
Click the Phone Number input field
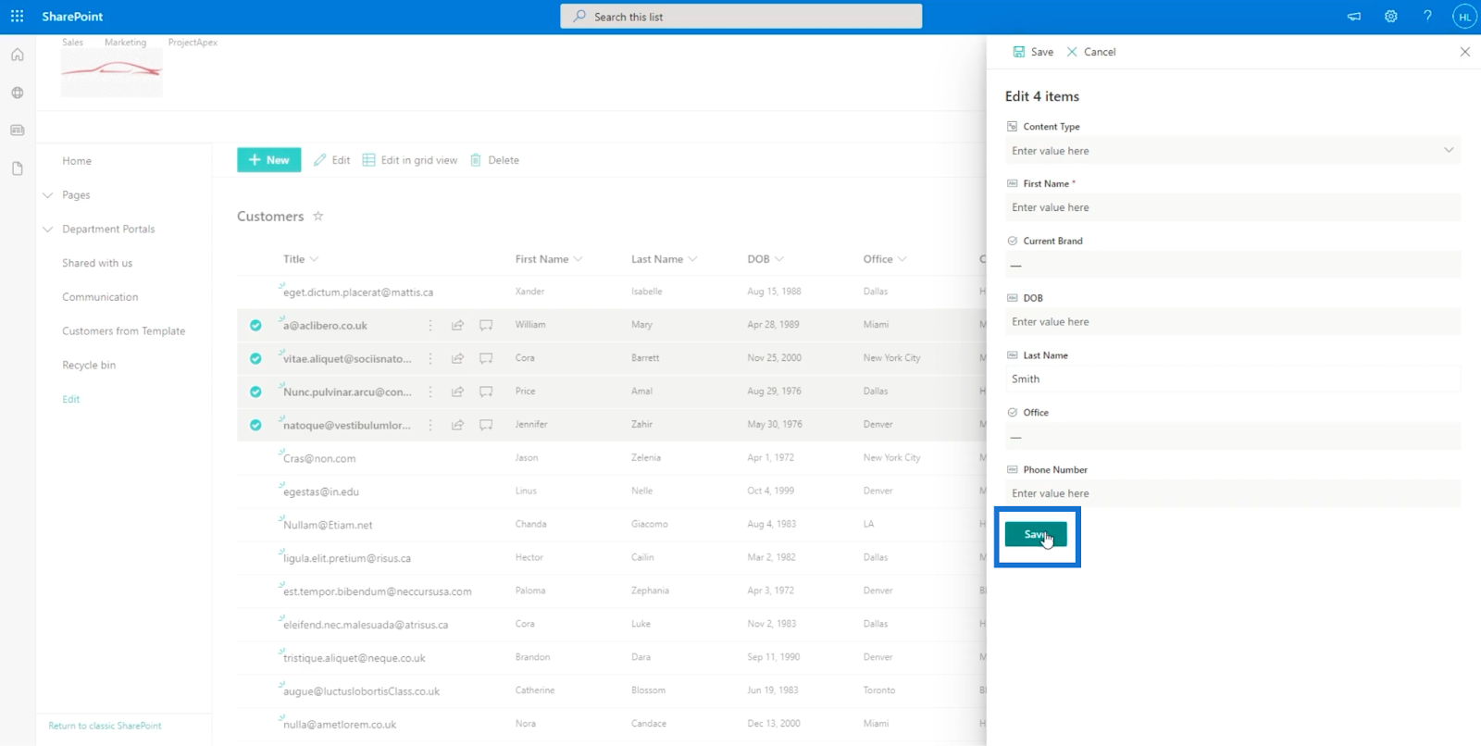pos(1233,494)
